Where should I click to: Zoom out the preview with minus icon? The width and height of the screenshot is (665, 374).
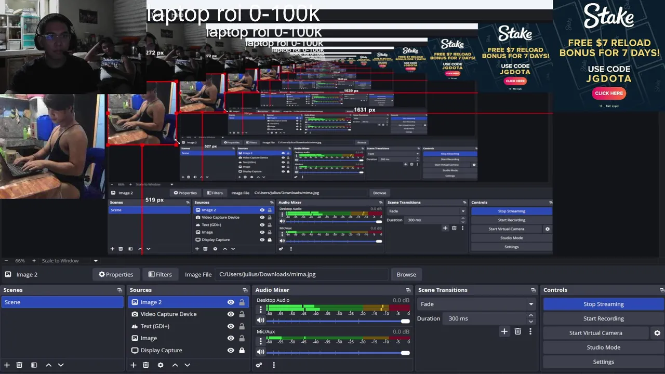(6, 261)
